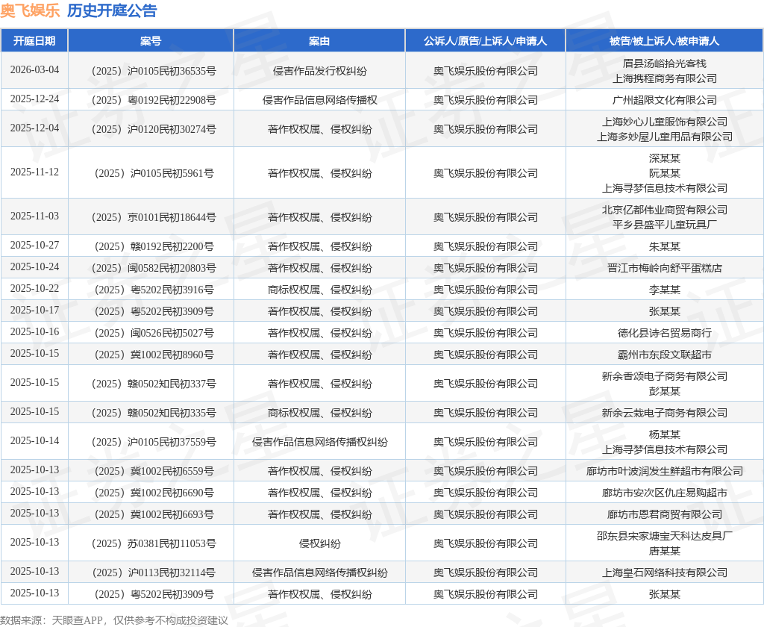This screenshot has height=627, width=764.
Task: Click defendant 德化县诗名贸易商行
Action: (x=665, y=333)
